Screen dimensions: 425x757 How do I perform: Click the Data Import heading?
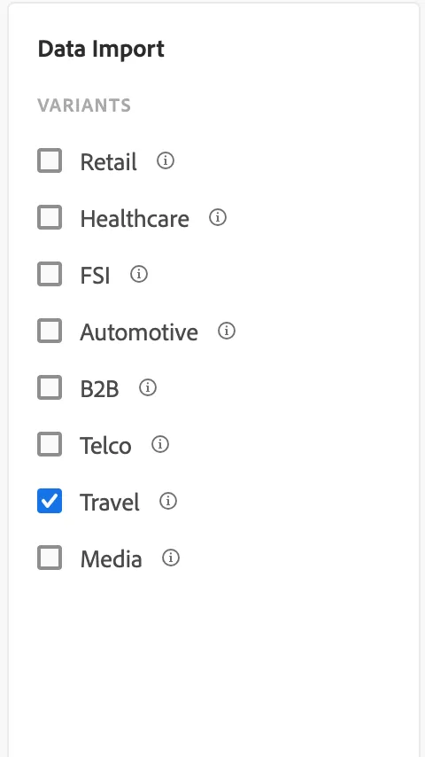click(x=101, y=50)
